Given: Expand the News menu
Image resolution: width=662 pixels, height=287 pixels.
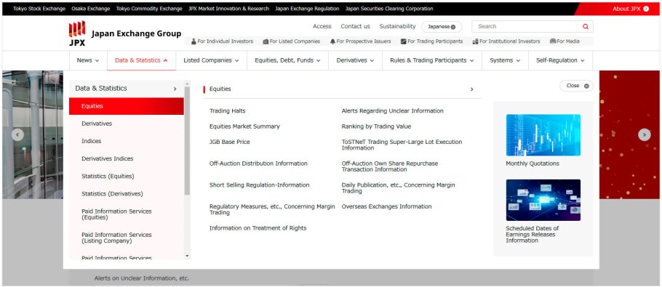Looking at the screenshot, I should tap(88, 60).
